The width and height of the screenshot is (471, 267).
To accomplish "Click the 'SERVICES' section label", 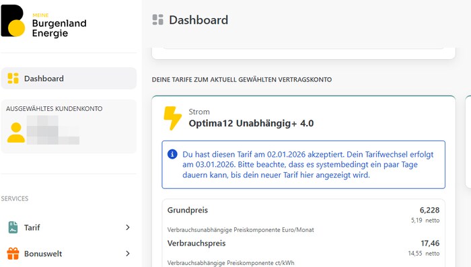I will click(15, 198).
